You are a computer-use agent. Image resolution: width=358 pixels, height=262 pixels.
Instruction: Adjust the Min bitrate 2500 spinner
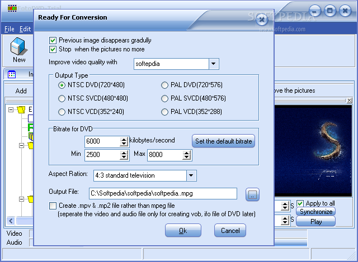(x=124, y=155)
